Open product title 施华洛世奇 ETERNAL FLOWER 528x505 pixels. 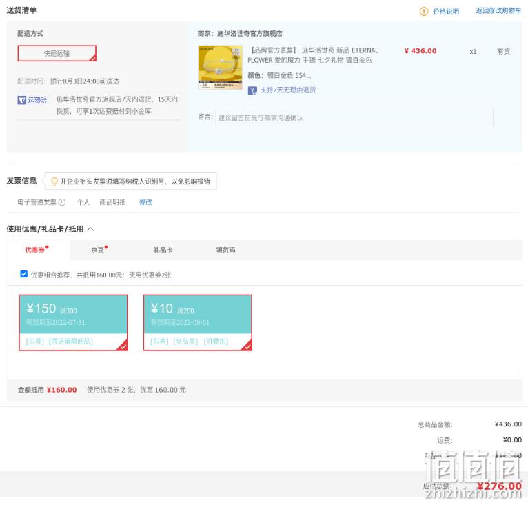pyautogui.click(x=313, y=55)
